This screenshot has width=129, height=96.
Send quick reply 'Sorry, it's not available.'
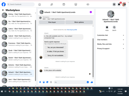55,55
